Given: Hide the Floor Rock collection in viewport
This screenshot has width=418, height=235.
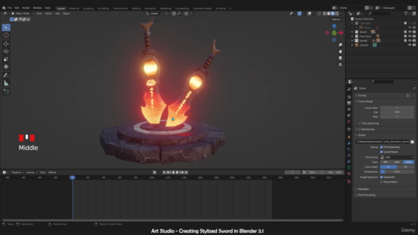Looking at the screenshot, I should click(x=410, y=37).
